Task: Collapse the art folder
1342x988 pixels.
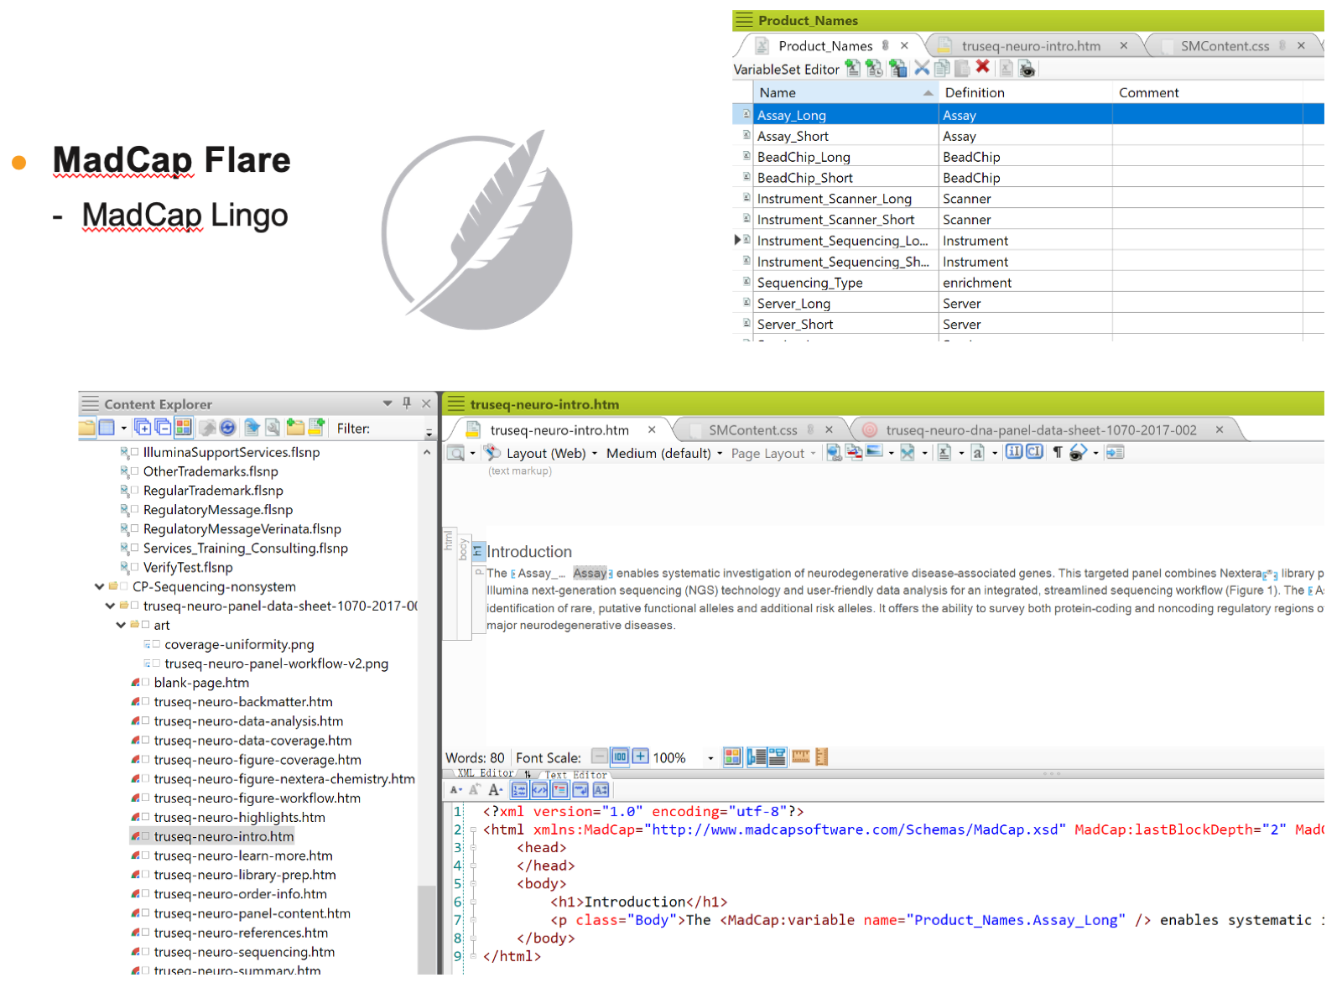Action: [122, 625]
